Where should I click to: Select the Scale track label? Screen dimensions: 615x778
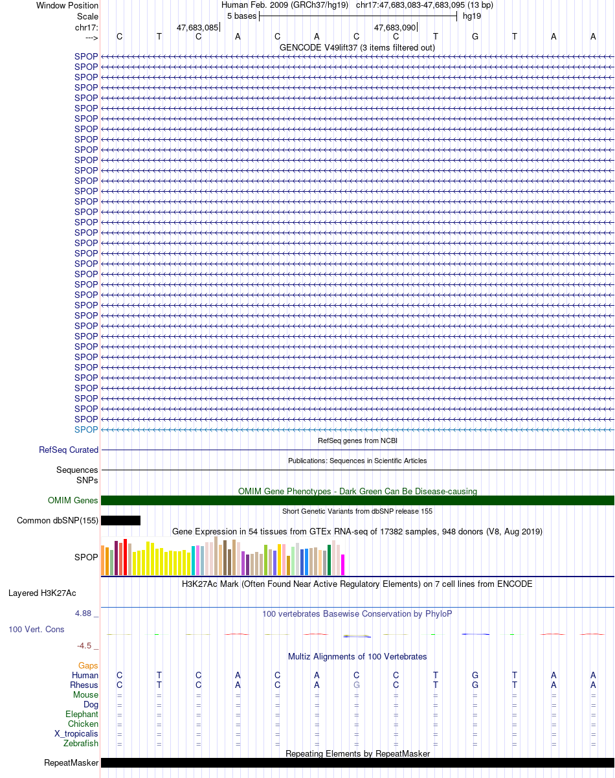[x=87, y=16]
